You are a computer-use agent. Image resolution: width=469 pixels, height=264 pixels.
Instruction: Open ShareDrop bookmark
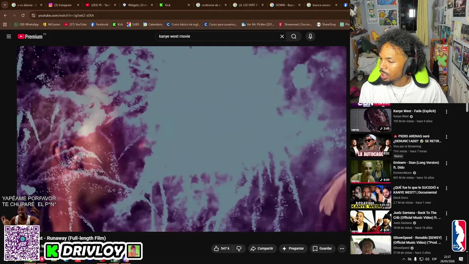click(x=326, y=25)
